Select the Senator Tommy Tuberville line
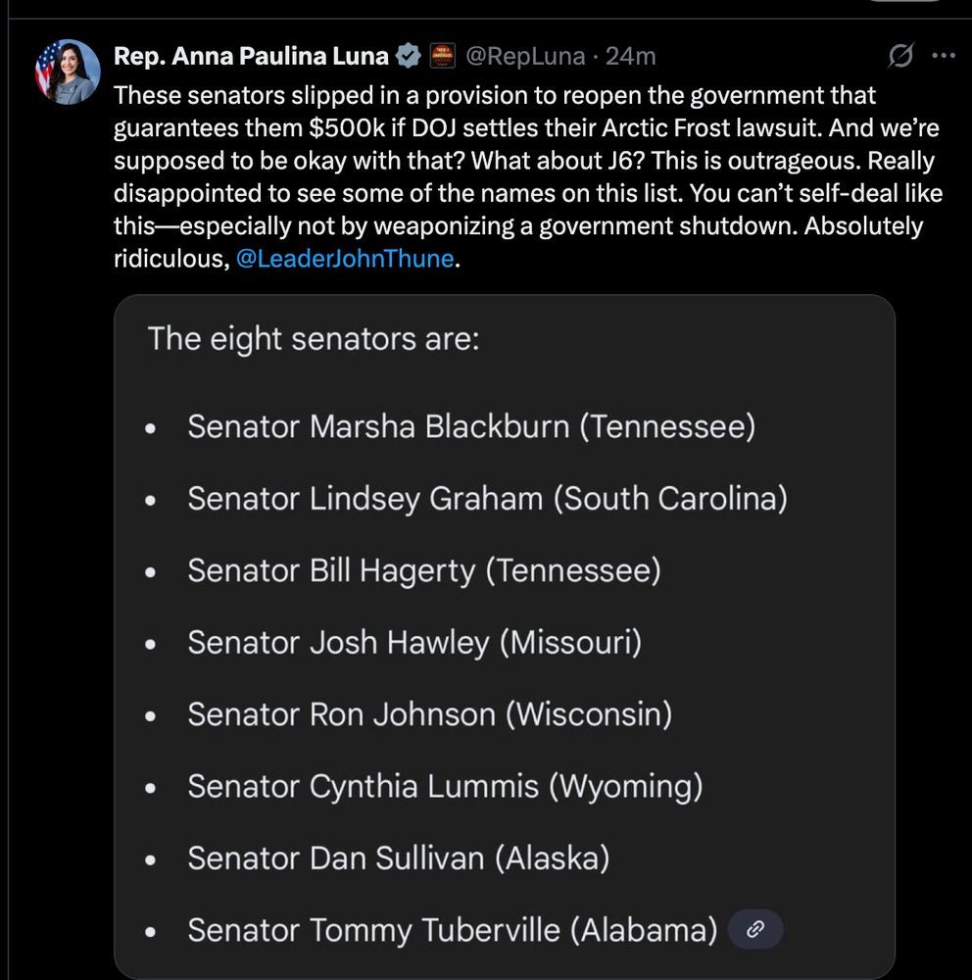972x980 pixels. (452, 929)
